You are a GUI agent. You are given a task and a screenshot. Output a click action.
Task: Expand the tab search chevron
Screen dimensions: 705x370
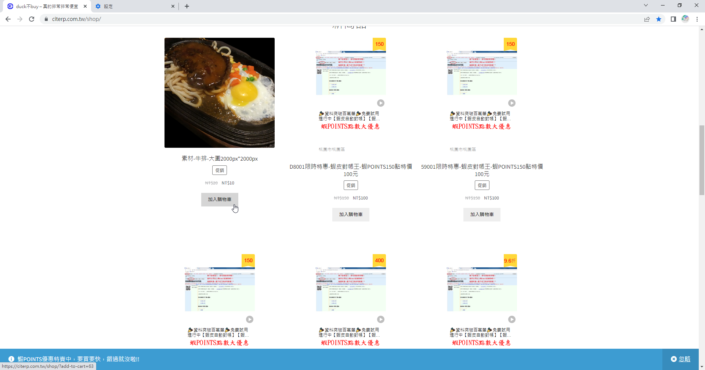(646, 6)
